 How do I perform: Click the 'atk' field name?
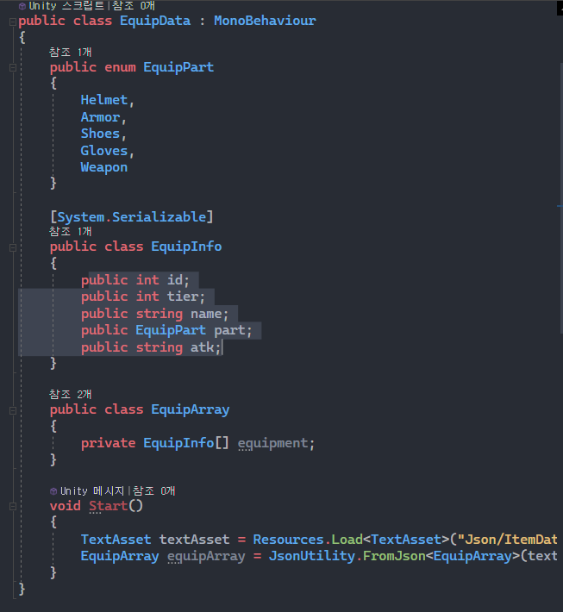pyautogui.click(x=202, y=347)
